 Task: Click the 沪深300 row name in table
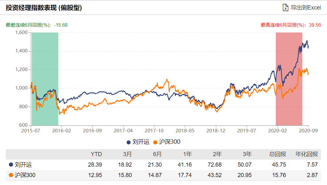point(25,175)
